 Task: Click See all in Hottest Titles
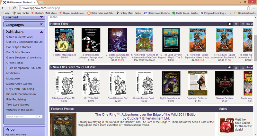coord(249,24)
